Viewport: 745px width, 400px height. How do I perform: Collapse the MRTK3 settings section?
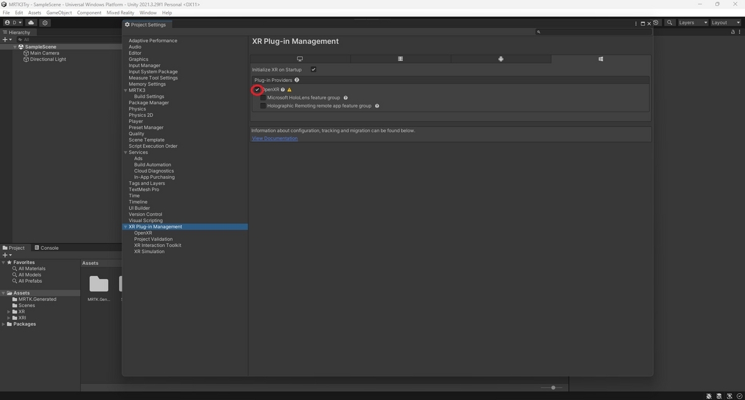coord(126,91)
